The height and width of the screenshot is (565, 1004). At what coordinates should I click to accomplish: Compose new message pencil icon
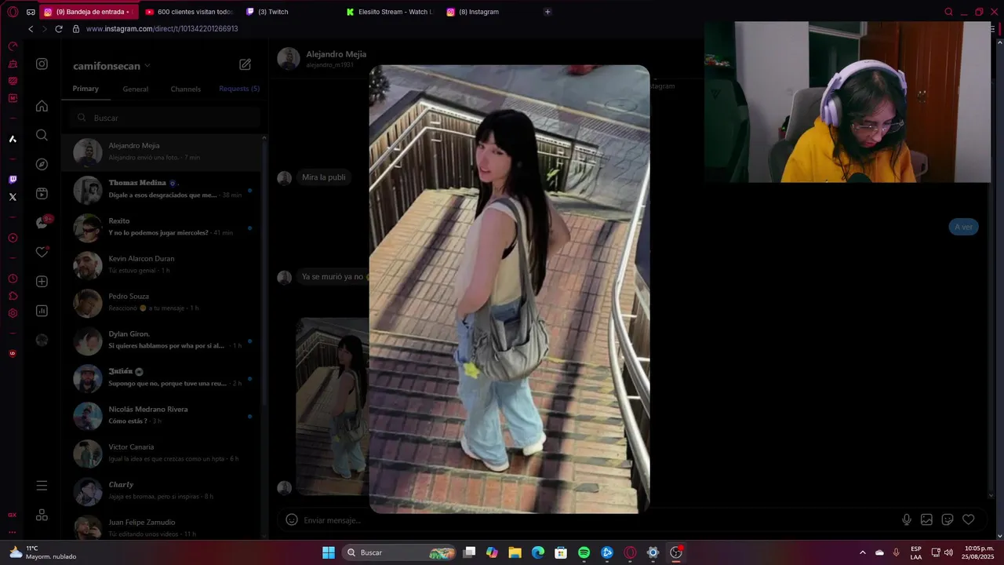[x=245, y=64]
